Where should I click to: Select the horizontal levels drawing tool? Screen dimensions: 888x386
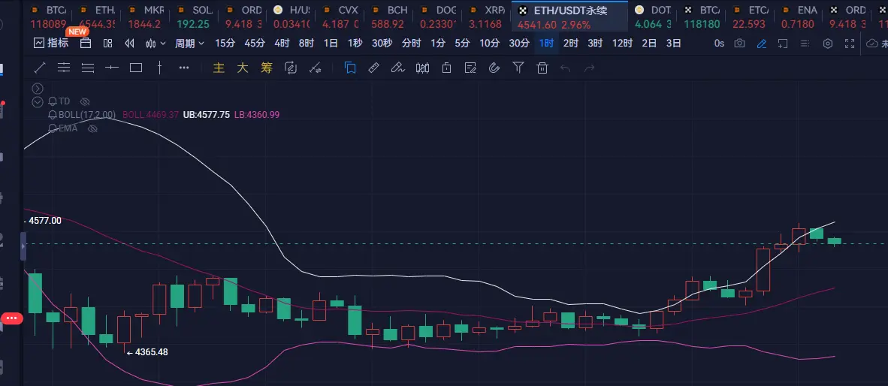(x=63, y=68)
